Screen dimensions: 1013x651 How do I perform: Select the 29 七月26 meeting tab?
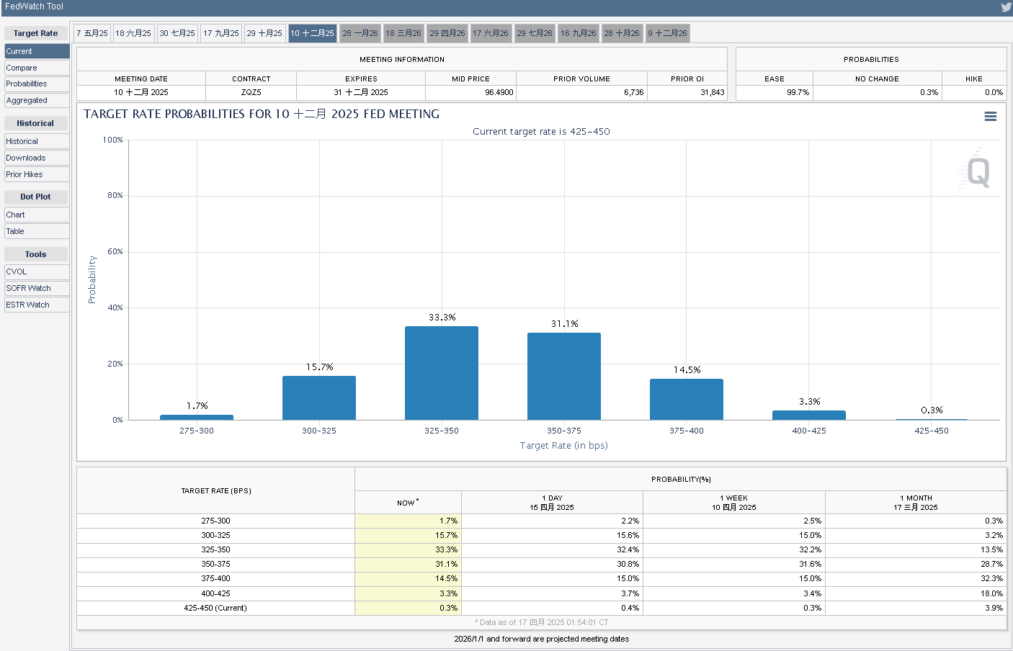(535, 33)
